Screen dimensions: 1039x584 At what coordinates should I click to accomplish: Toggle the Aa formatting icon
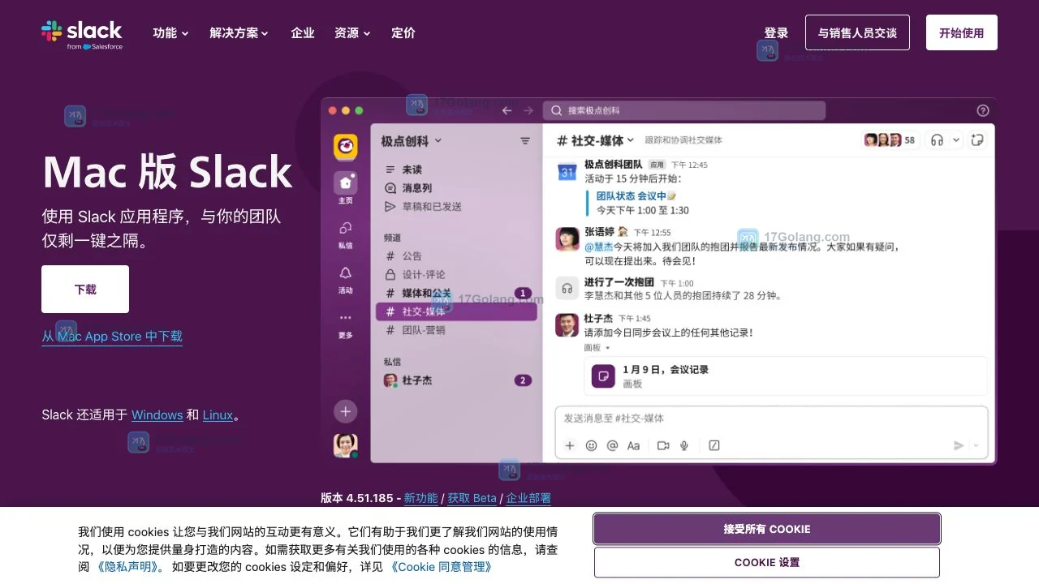(634, 445)
